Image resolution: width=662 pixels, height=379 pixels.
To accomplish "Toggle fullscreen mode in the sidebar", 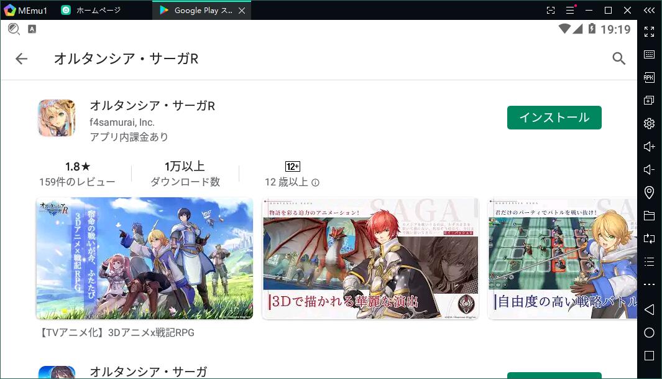I will point(649,32).
